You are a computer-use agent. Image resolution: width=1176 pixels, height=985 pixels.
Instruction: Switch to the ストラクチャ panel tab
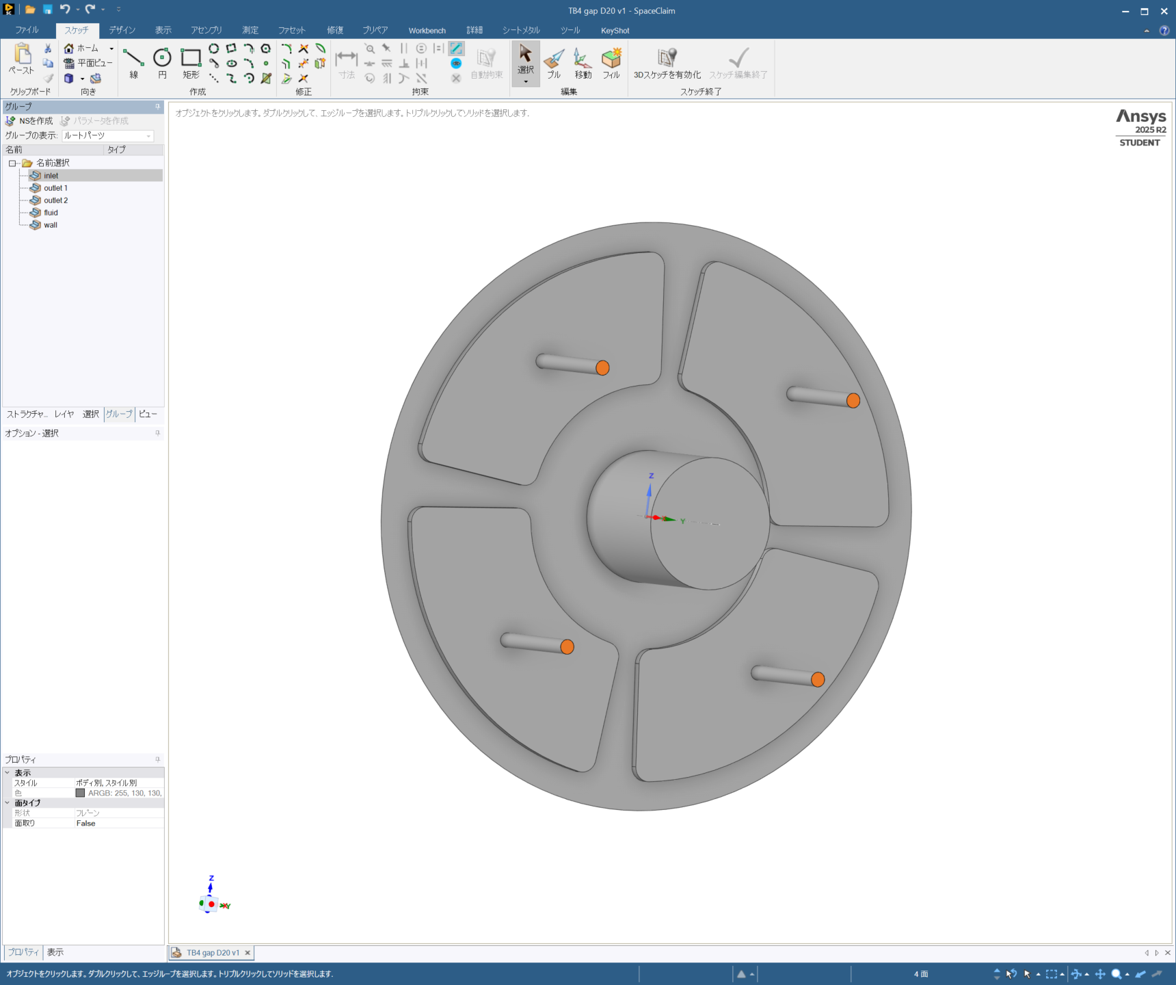(x=27, y=415)
